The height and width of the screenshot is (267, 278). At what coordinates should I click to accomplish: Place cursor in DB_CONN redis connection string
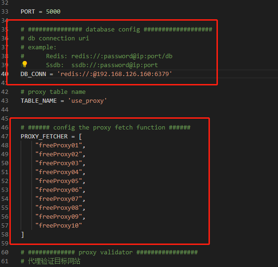tap(115, 74)
